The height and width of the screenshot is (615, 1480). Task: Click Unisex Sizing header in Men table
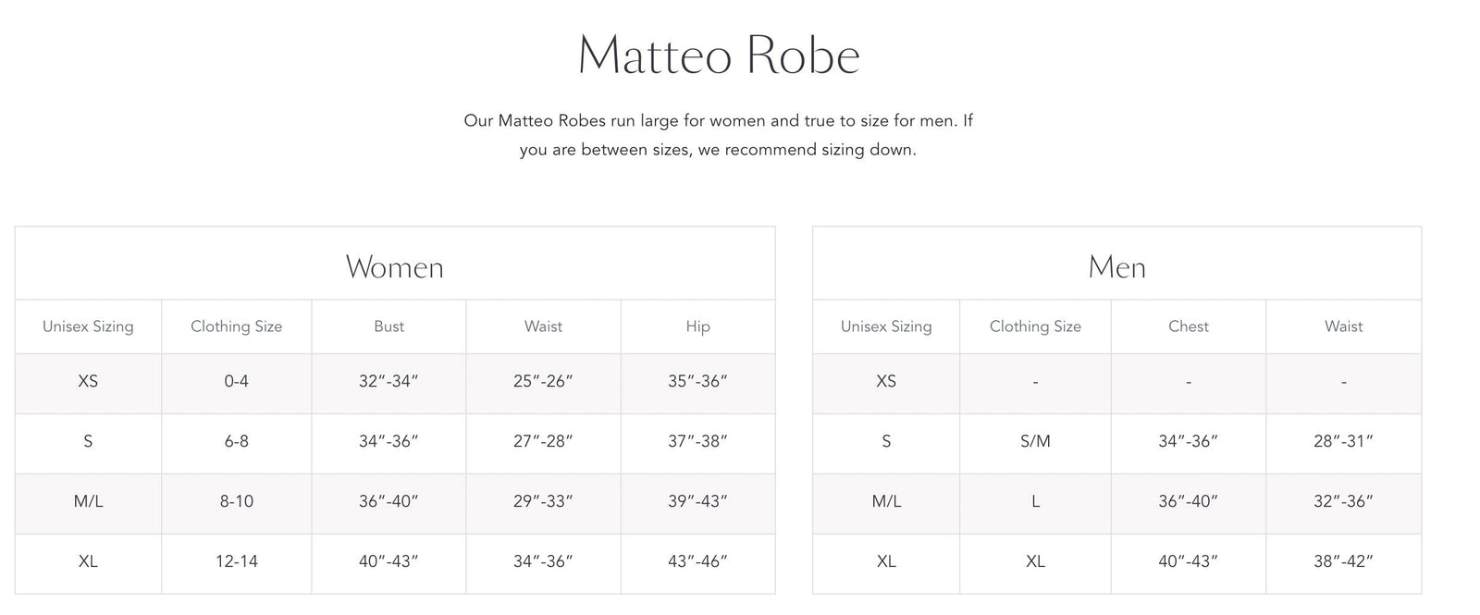click(886, 326)
